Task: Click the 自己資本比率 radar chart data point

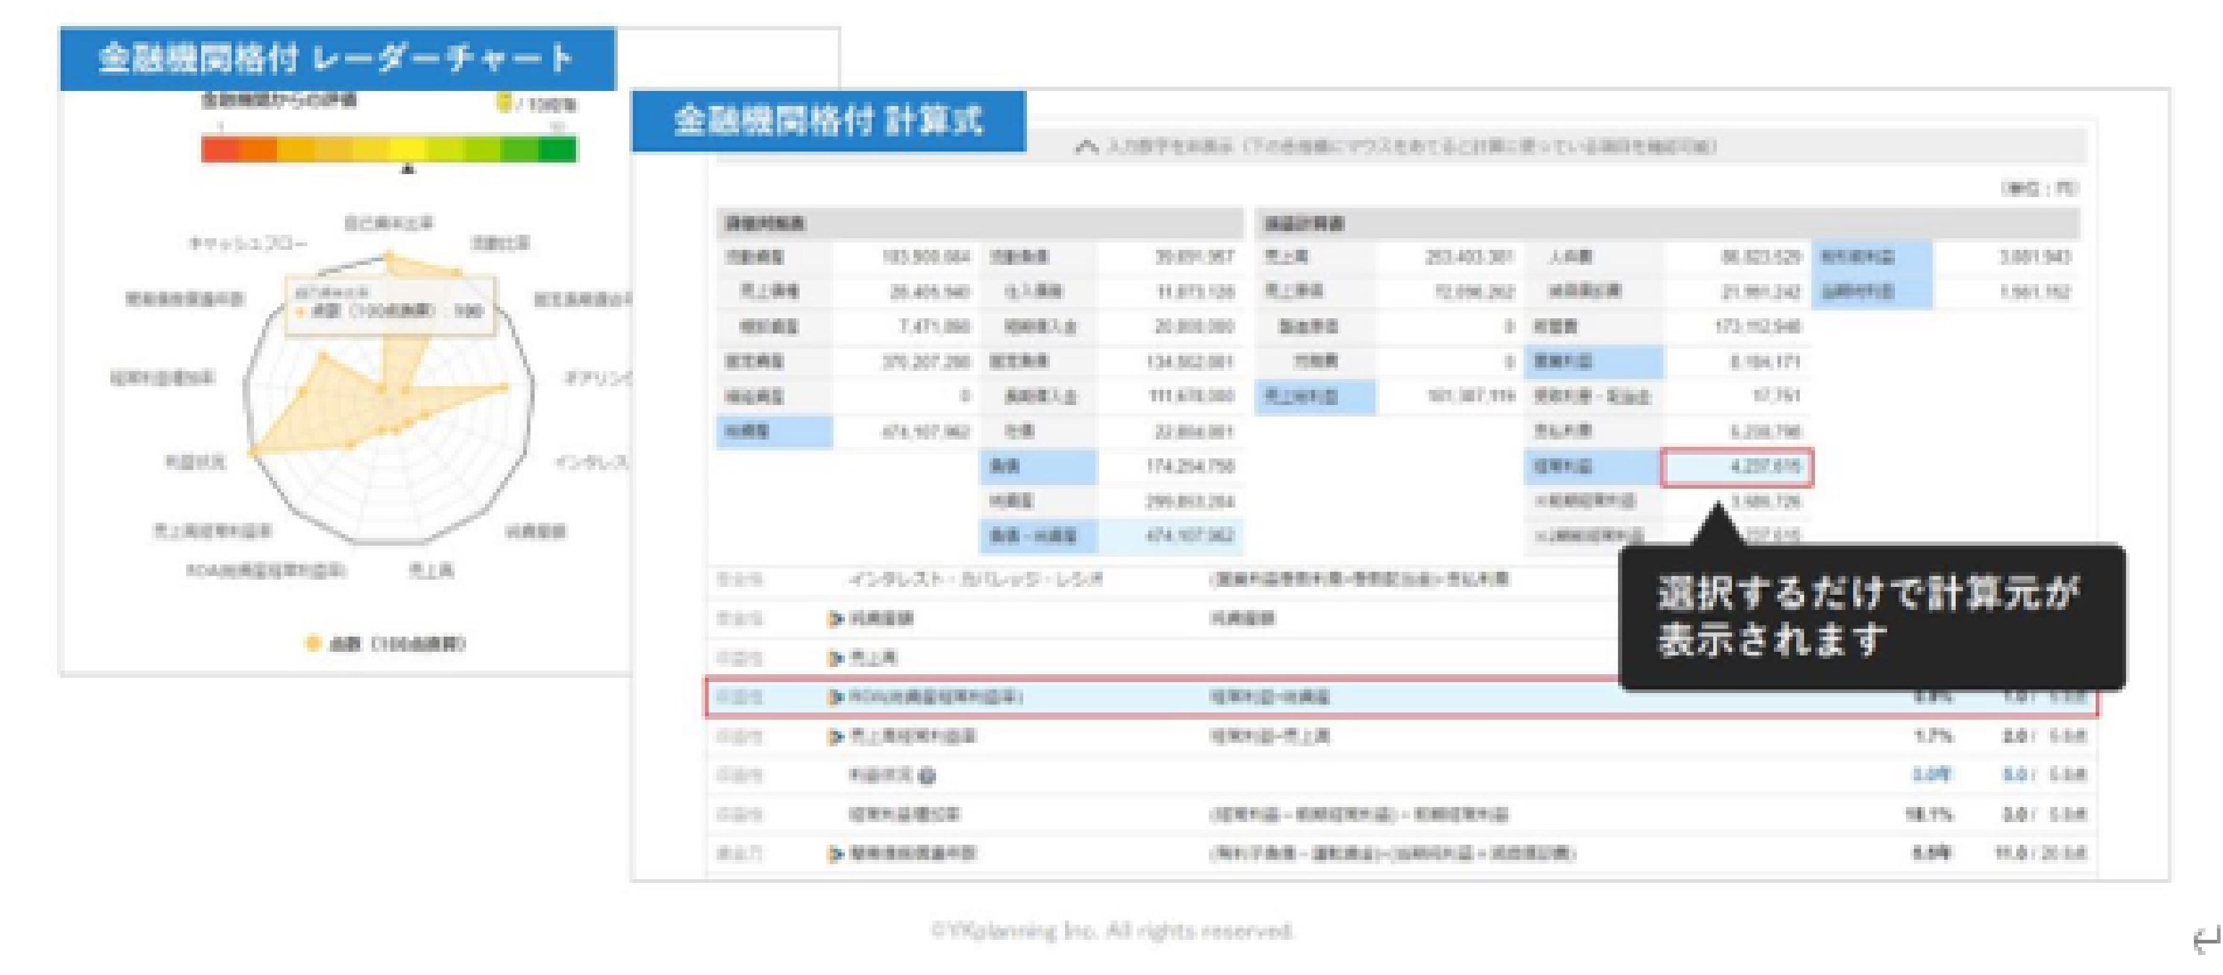Action: (x=389, y=256)
